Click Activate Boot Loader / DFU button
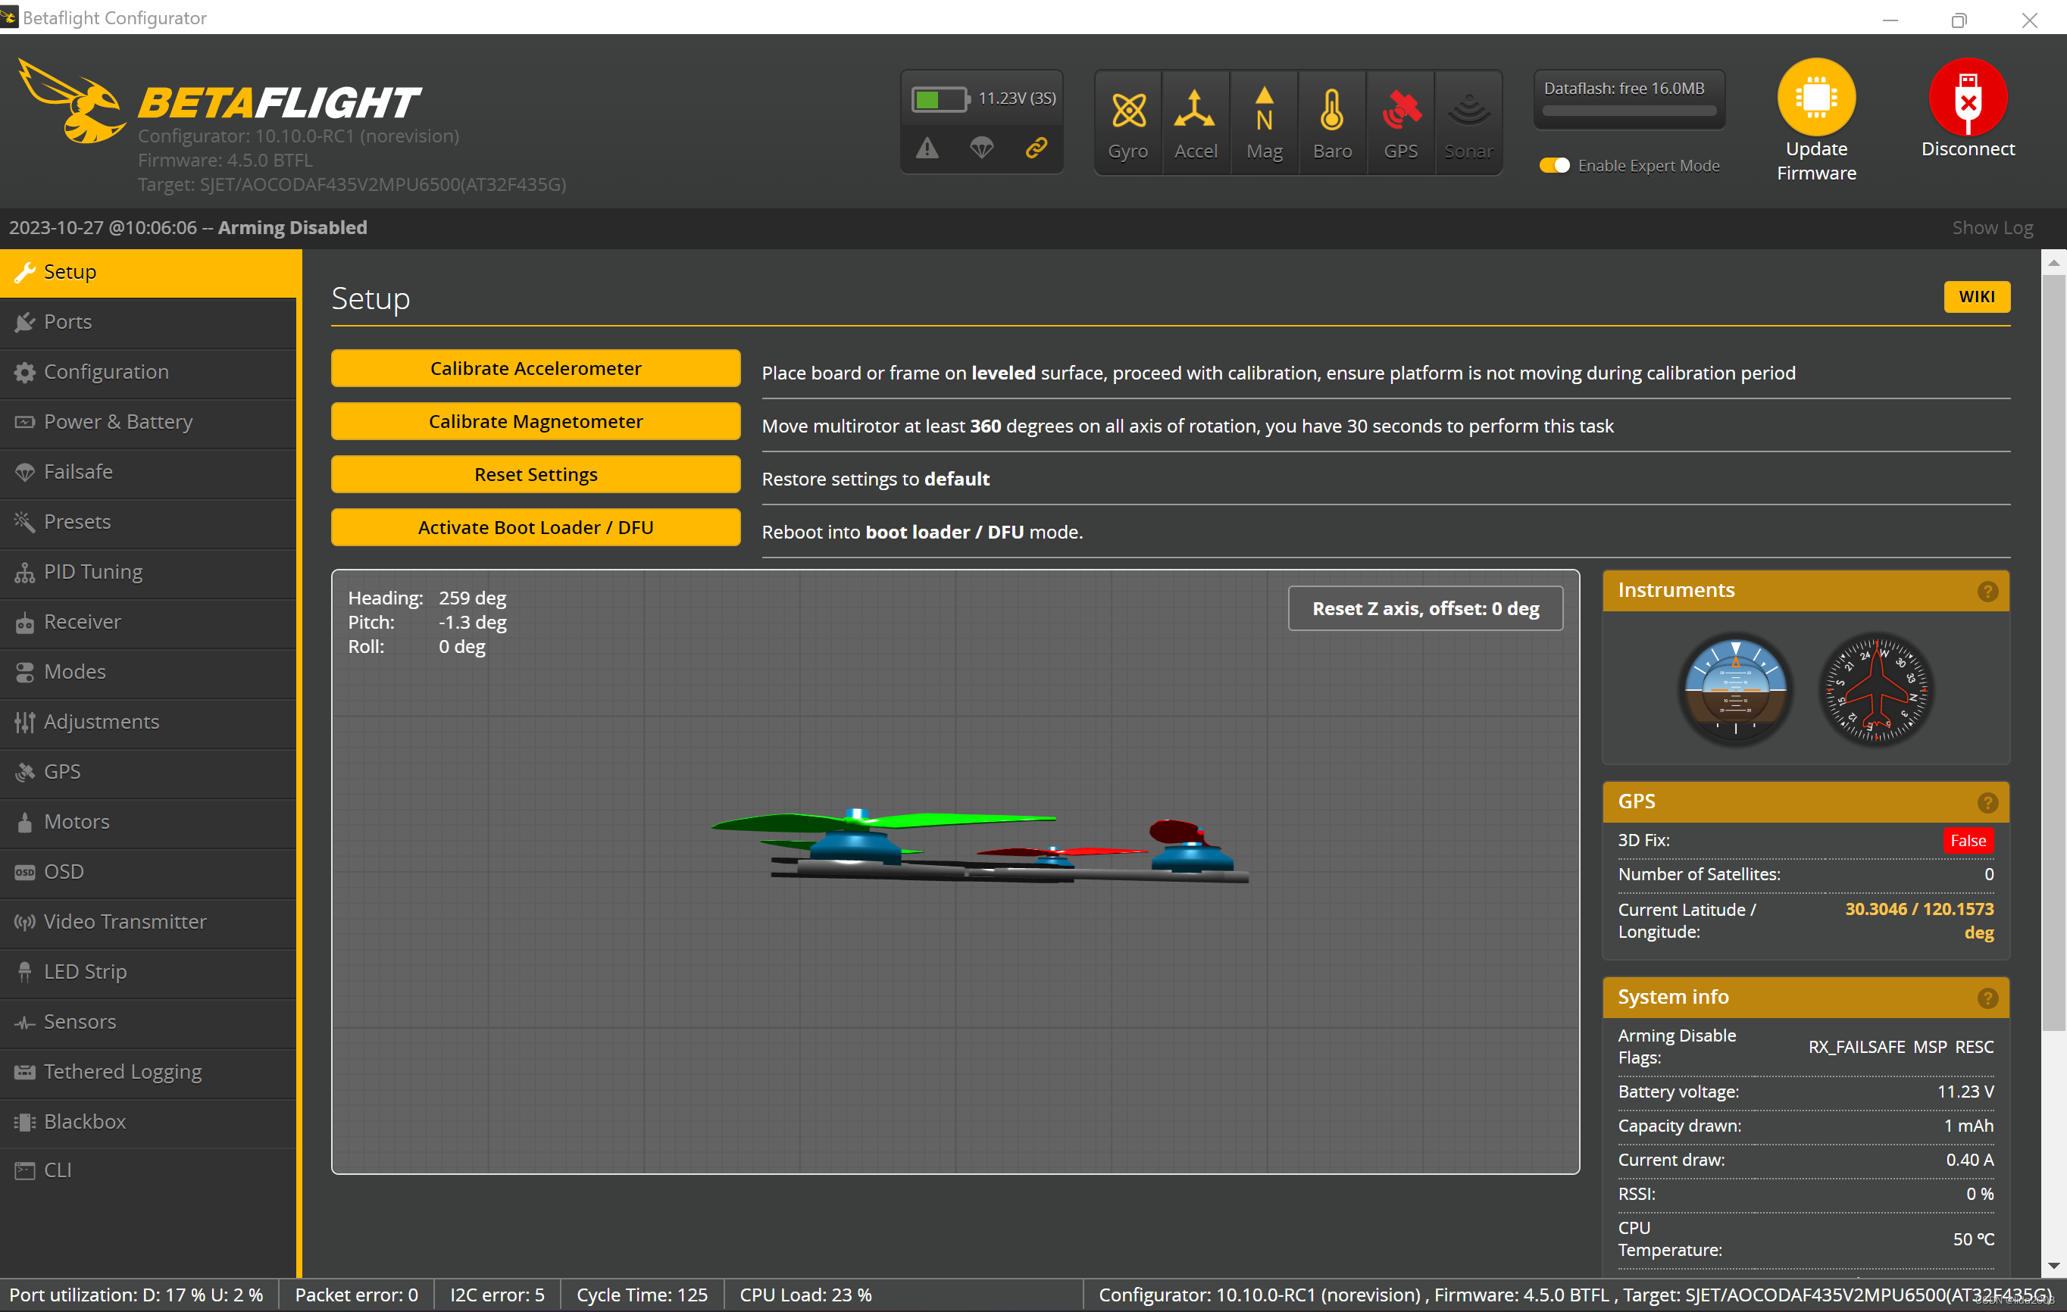This screenshot has height=1312, width=2067. 536,528
